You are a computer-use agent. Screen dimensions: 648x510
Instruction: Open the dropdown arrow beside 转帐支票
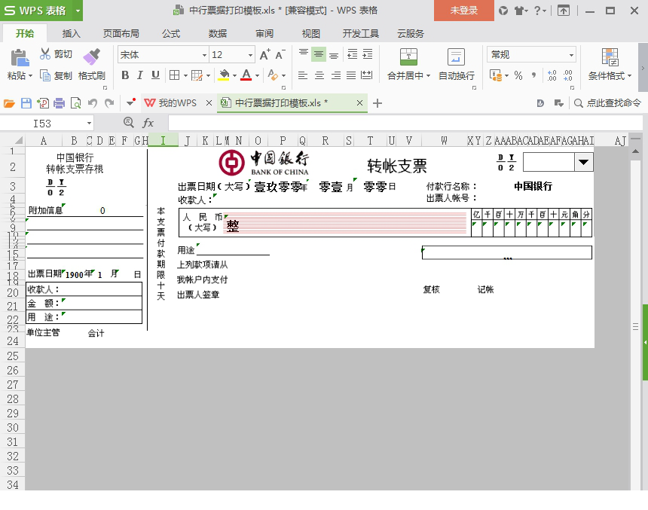tap(583, 162)
